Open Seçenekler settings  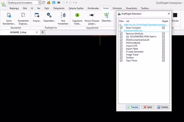coord(49,17)
